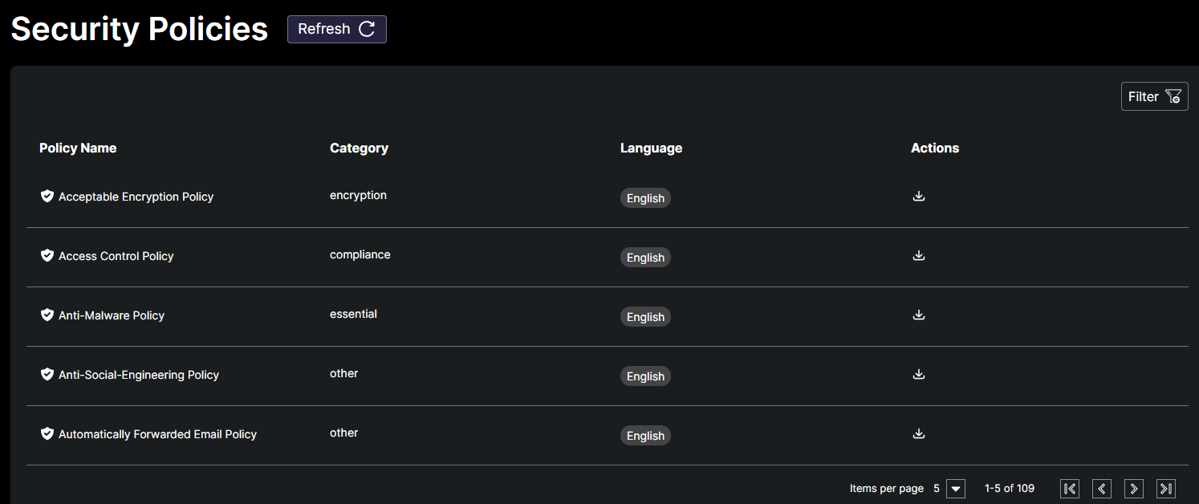The width and height of the screenshot is (1199, 504).
Task: Click the Category column header
Action: coord(359,148)
